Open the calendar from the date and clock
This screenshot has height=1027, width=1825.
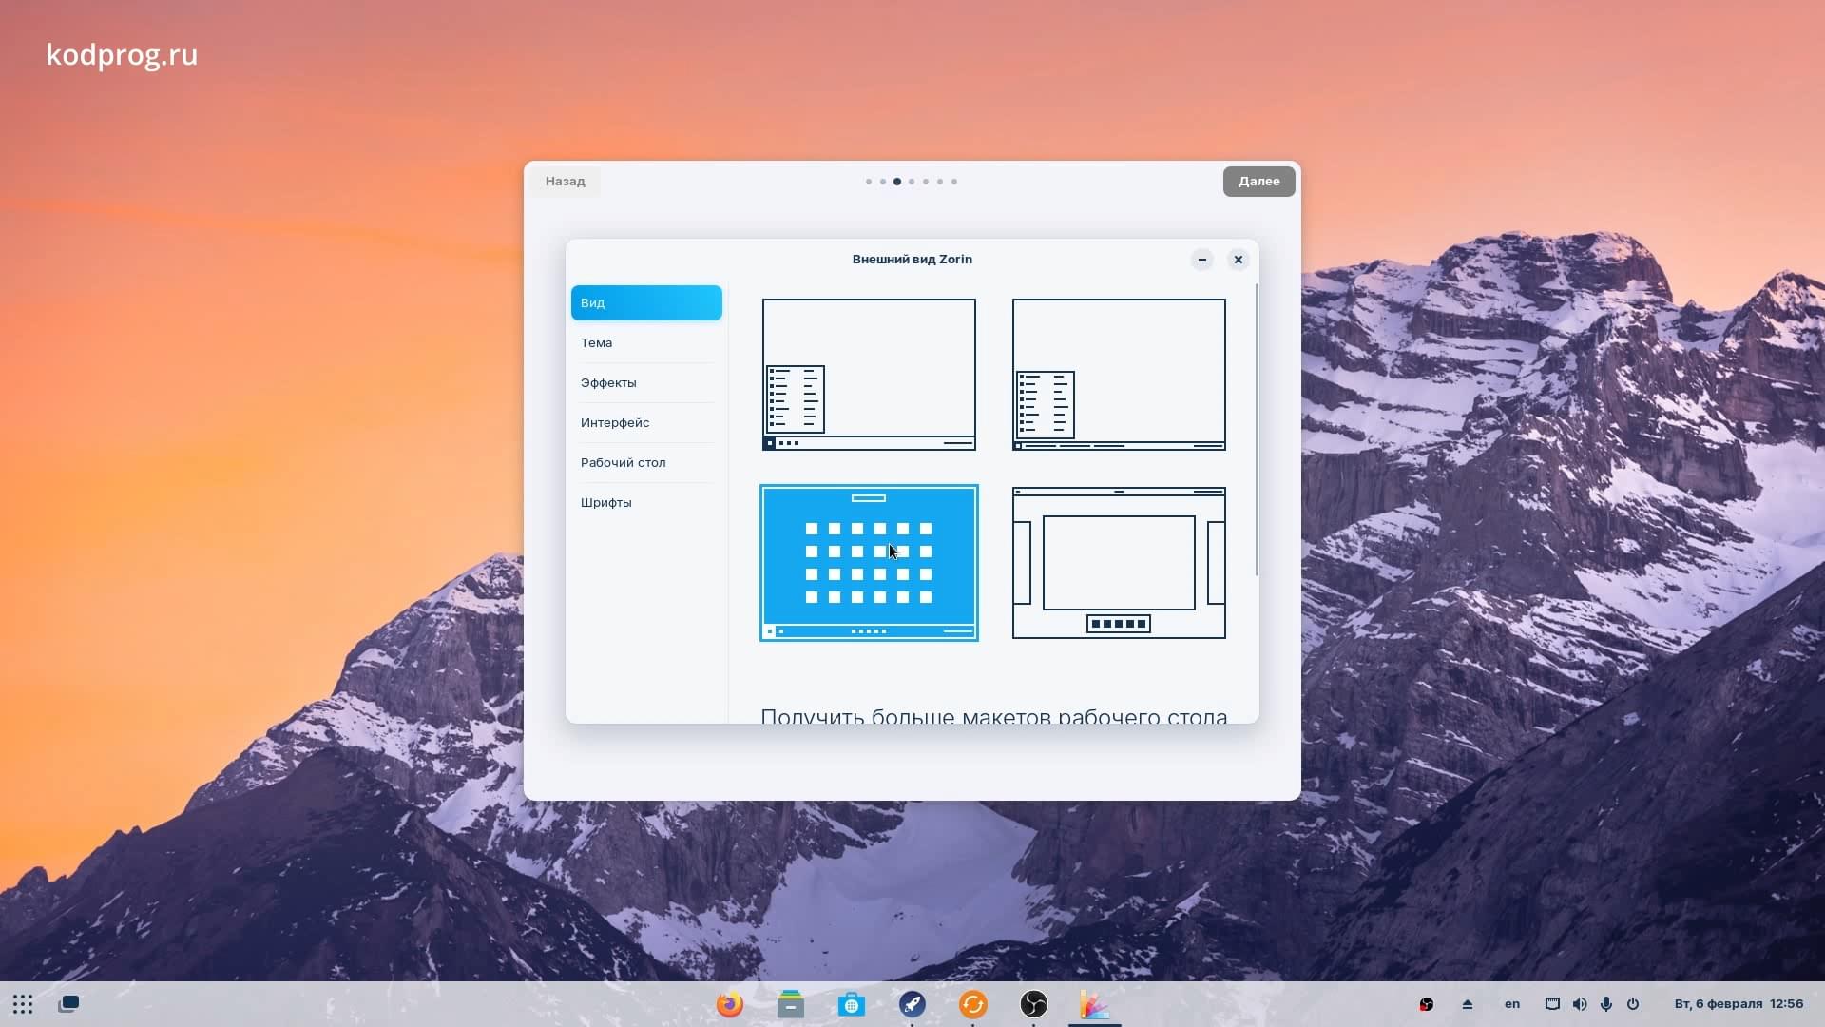1739,1004
